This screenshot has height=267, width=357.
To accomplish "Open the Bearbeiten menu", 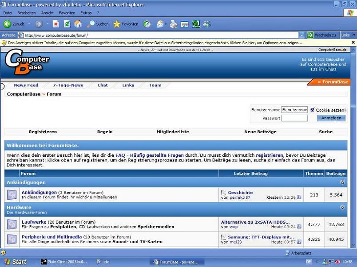I will click(26, 13).
